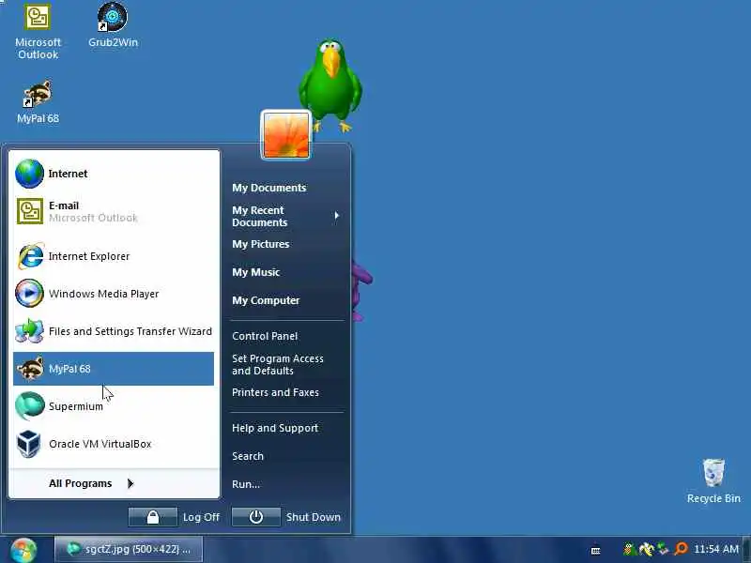Viewport: 751px width, 563px height.
Task: Open Control Panel
Action: pos(265,336)
